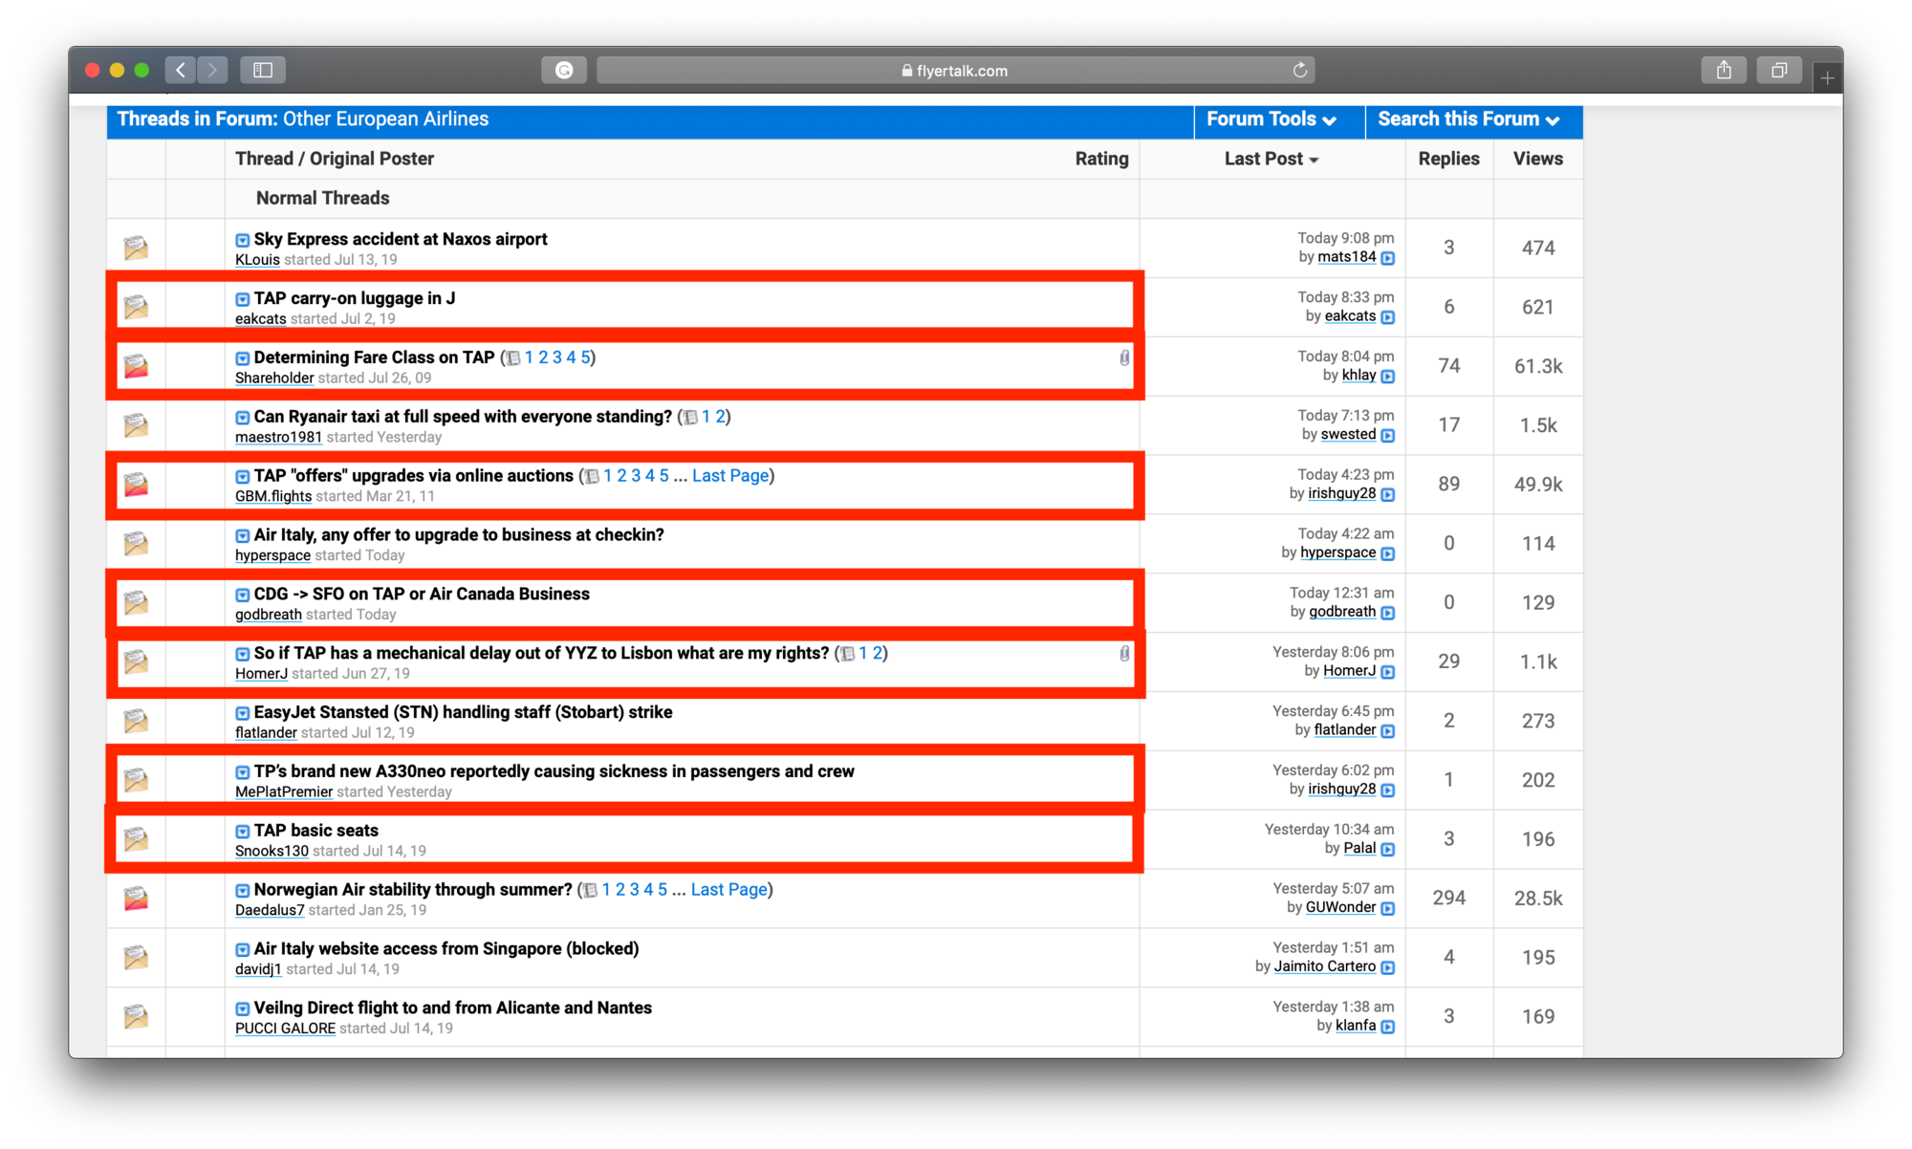Open TAP mechanical delay YYZ to Lisbon thread
Screen dimensions: 1912x1149
[x=541, y=654]
